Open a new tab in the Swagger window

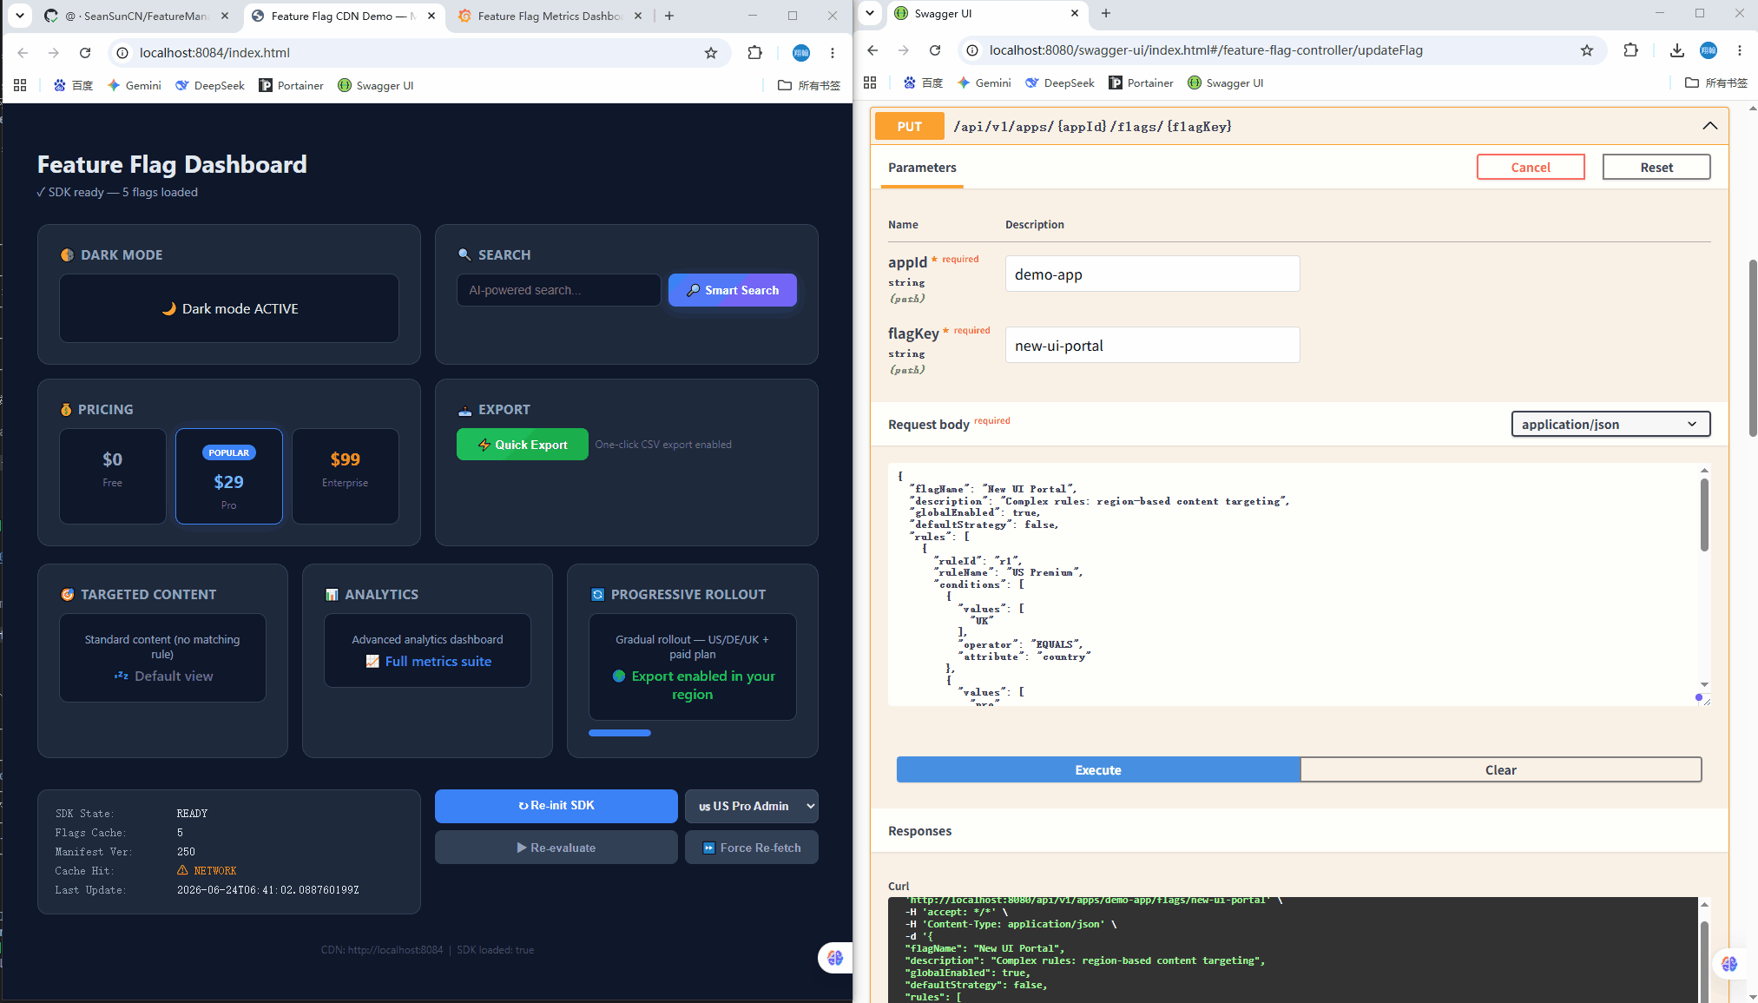coord(1106,13)
